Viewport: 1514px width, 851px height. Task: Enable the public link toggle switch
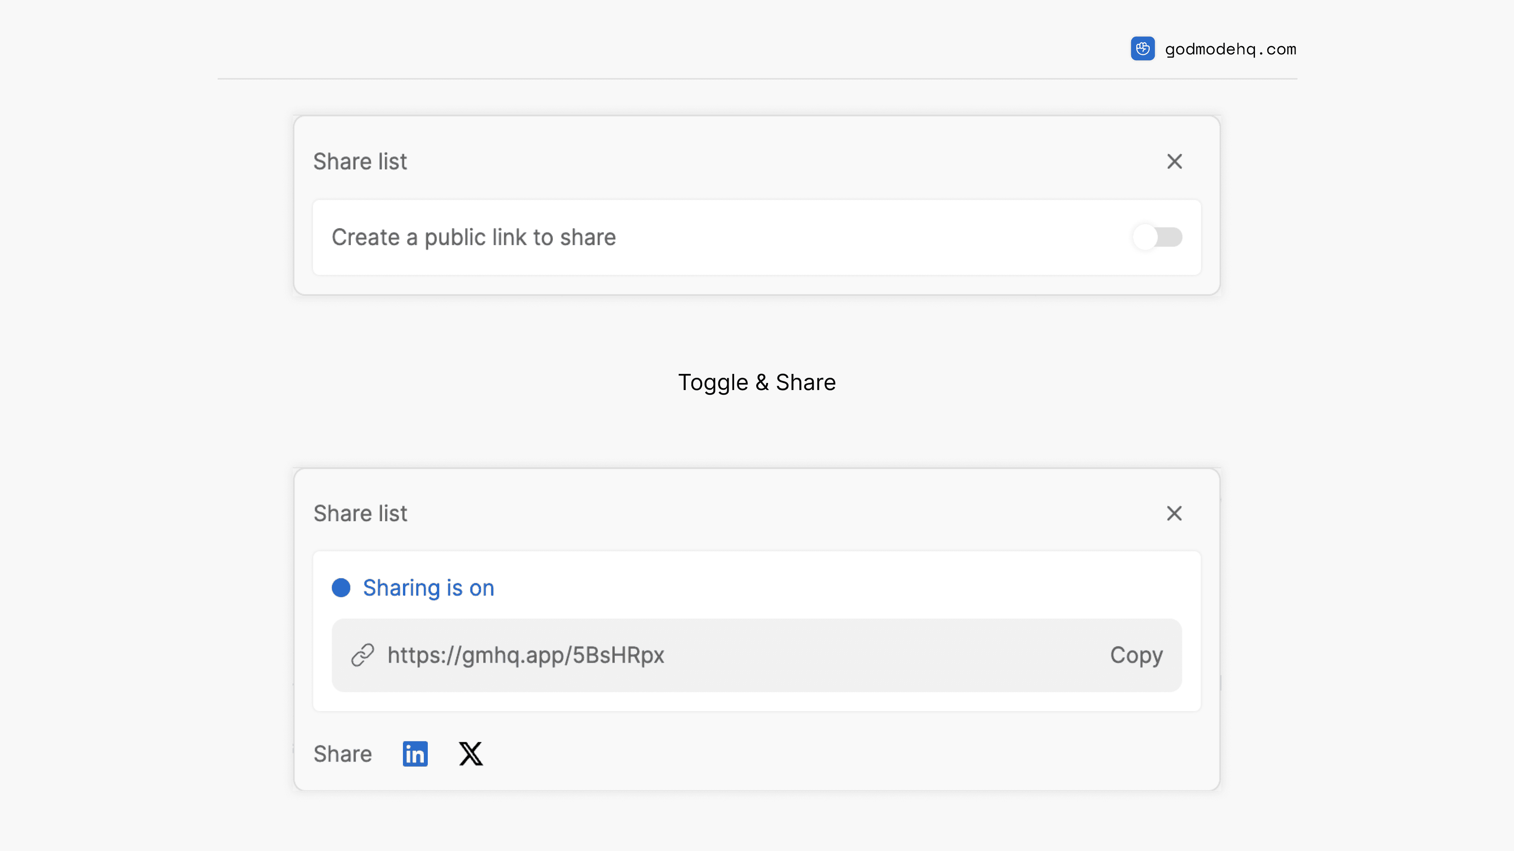(x=1157, y=237)
